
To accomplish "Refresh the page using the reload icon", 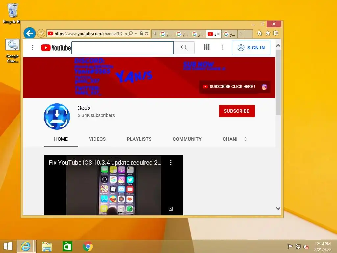I will 146,33.
